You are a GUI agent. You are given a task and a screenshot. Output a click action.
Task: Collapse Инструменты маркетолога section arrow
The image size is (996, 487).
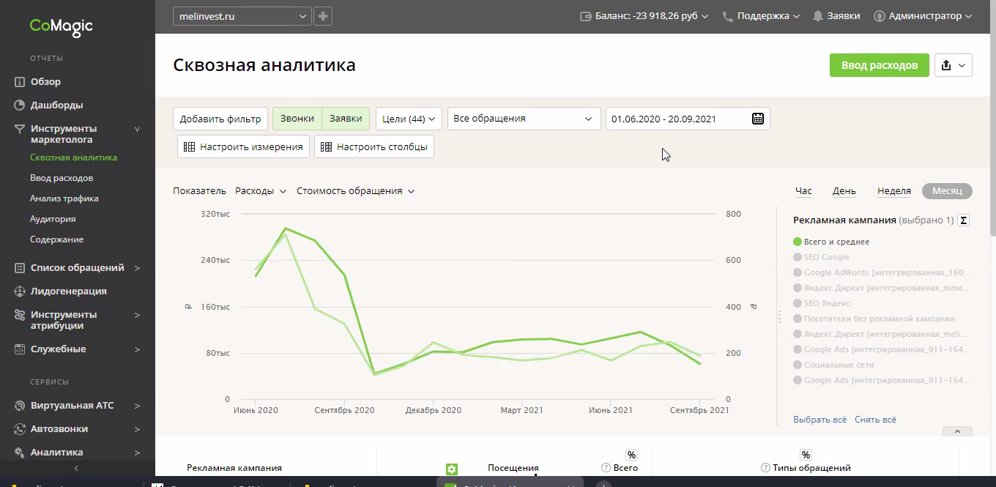click(137, 129)
